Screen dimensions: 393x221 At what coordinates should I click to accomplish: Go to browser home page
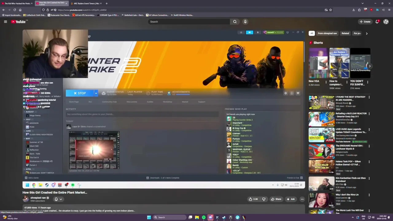[x=20, y=10]
